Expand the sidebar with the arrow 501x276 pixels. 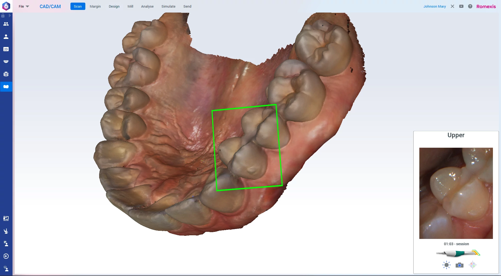10,16
